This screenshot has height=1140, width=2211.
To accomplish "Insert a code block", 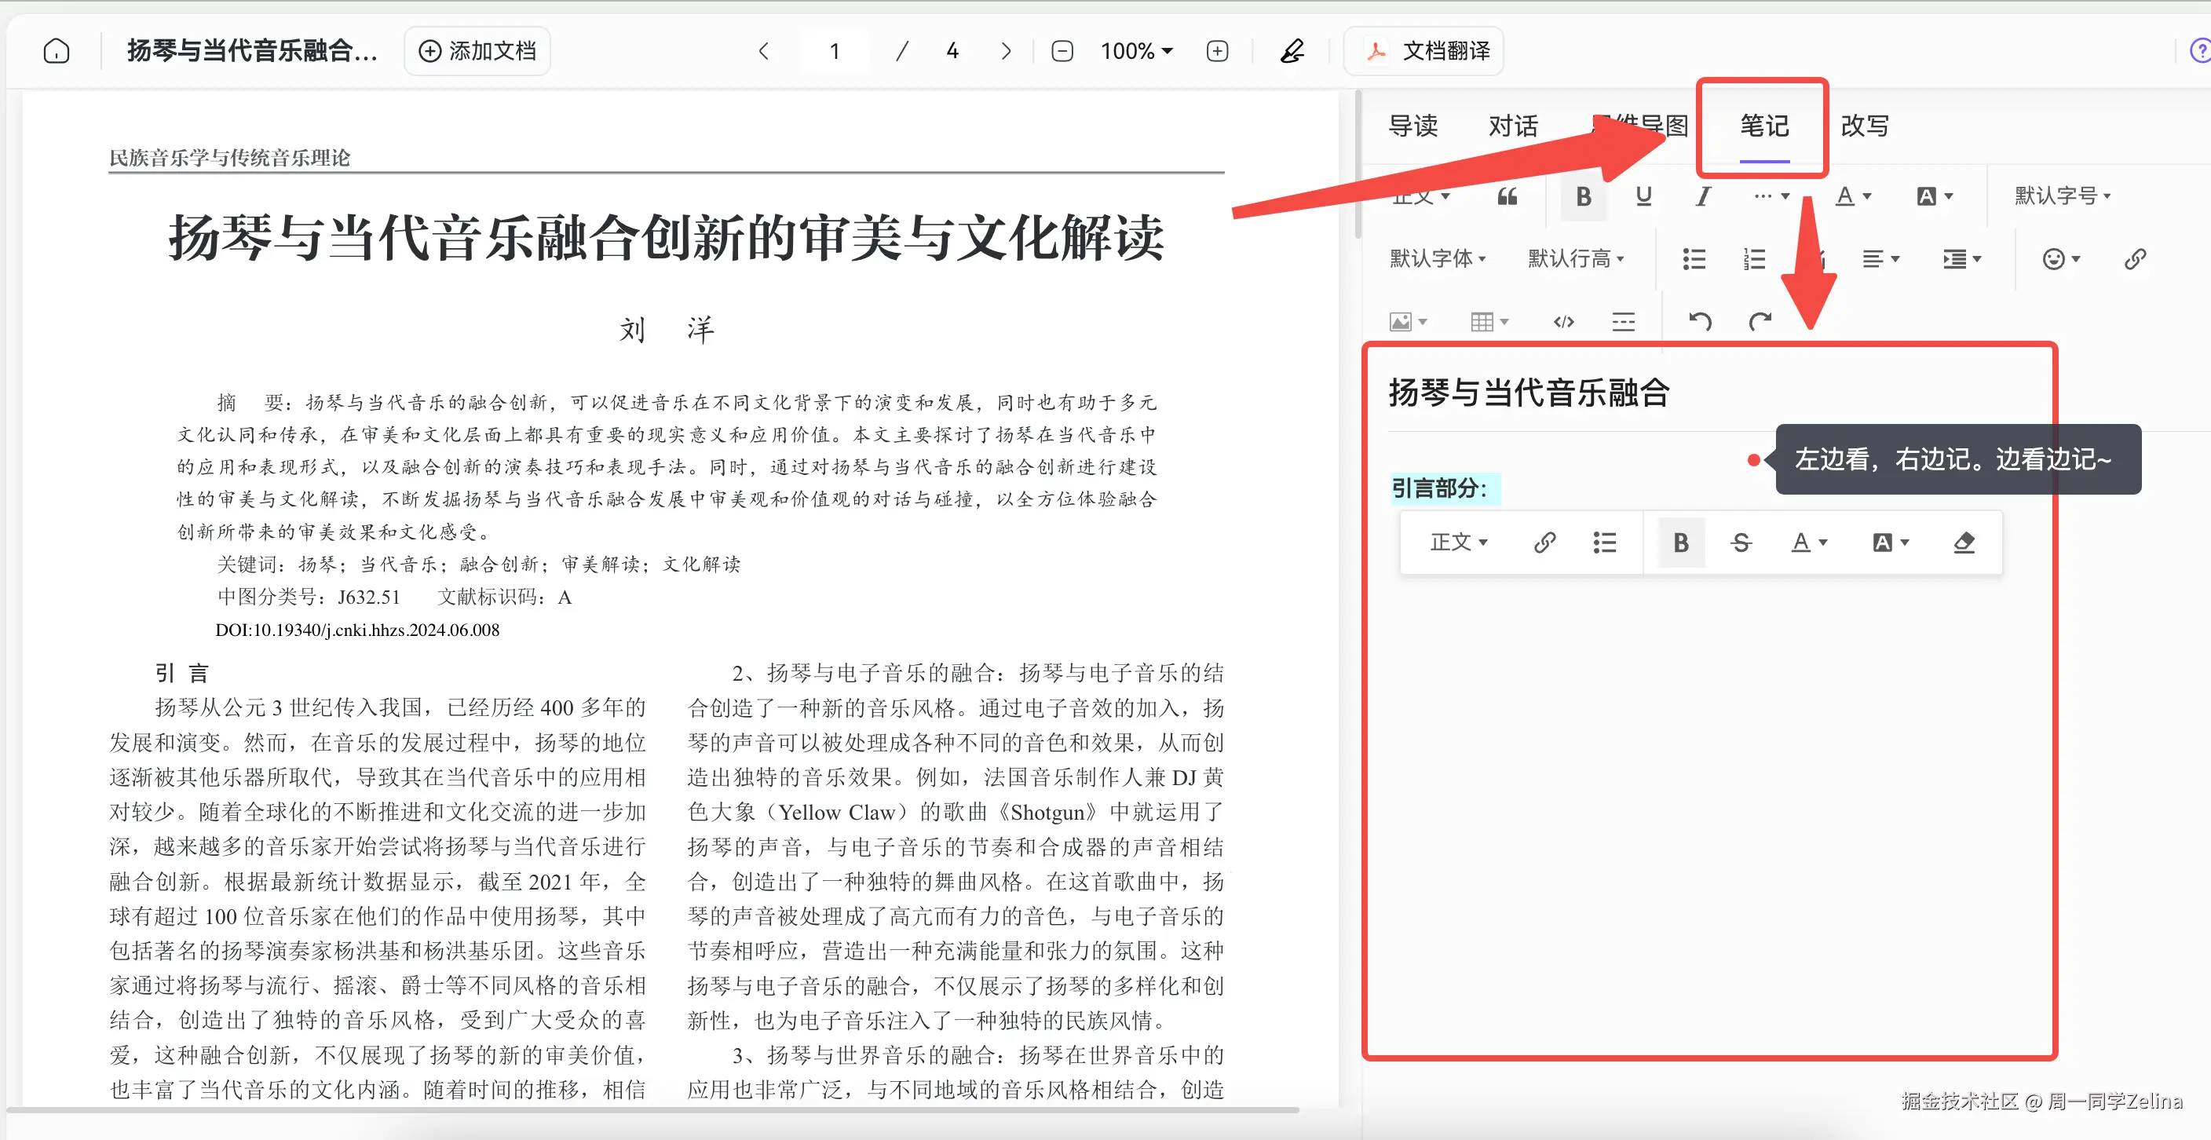I will pos(1564,321).
